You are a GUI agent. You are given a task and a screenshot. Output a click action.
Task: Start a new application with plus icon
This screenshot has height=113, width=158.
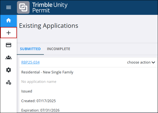click(x=9, y=33)
